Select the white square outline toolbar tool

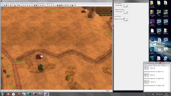45,5
